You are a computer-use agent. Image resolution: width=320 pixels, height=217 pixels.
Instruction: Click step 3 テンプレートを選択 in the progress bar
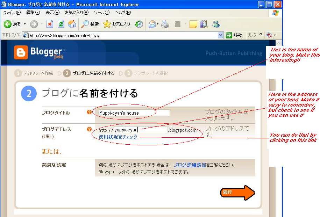coord(146,73)
